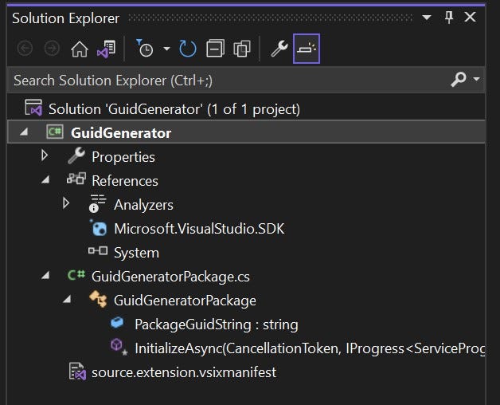
Task: Collapse the GuidGeneratorPackage class node
Action: [x=67, y=299]
